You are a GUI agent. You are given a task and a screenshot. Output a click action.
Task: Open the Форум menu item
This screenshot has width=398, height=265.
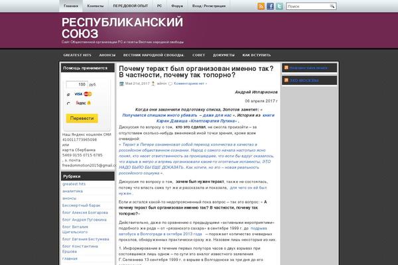click(x=177, y=6)
